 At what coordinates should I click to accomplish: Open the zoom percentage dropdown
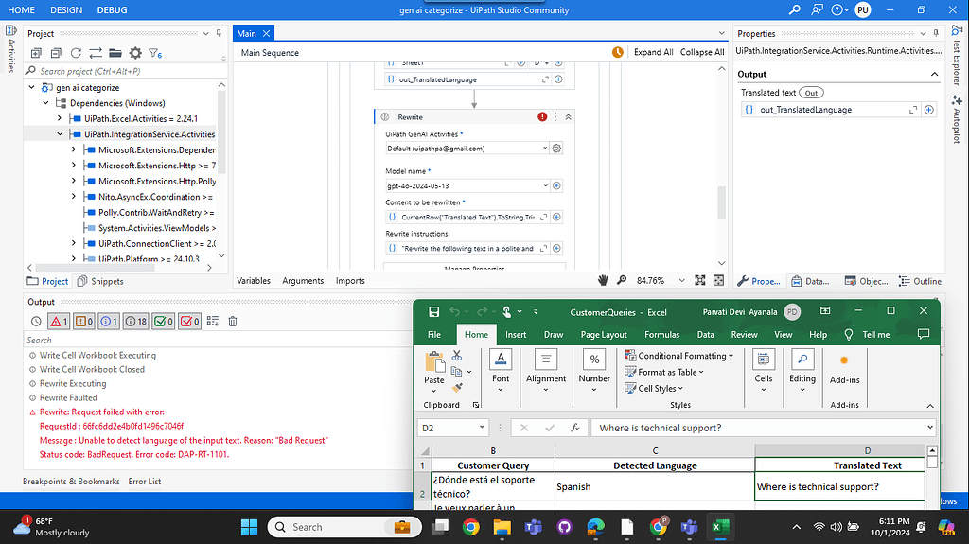tap(681, 281)
